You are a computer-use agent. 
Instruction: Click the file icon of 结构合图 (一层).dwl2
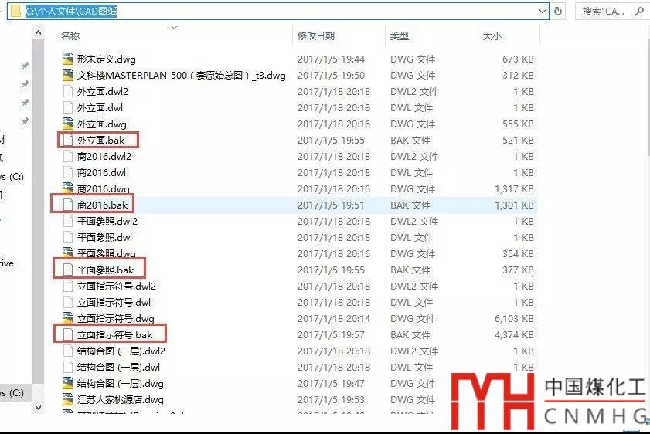(x=68, y=351)
